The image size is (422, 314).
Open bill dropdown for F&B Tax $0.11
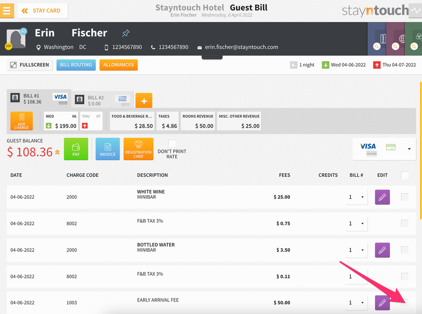point(356,276)
